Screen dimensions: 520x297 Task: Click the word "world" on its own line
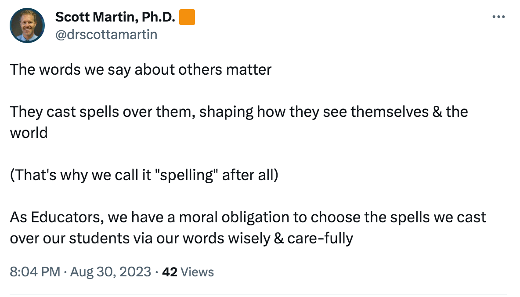click(x=29, y=133)
